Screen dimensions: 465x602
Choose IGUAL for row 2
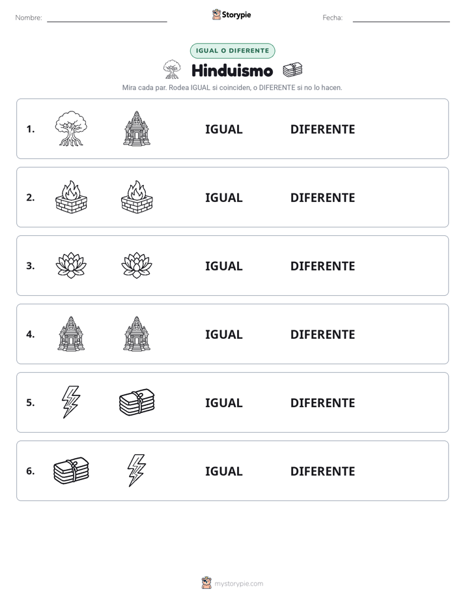tap(223, 197)
